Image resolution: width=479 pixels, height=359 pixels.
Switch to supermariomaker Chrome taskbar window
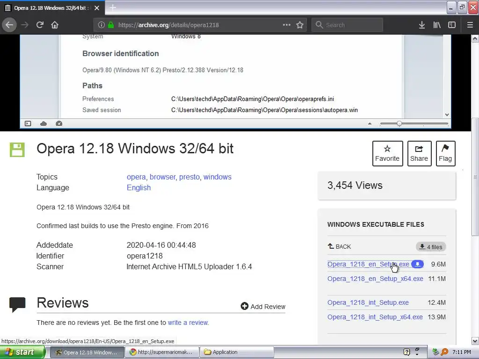pos(162,352)
